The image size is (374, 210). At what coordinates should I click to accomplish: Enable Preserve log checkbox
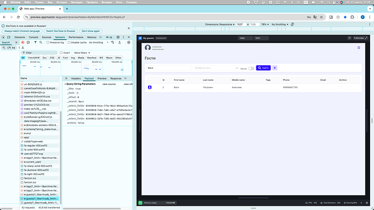pos(48,42)
